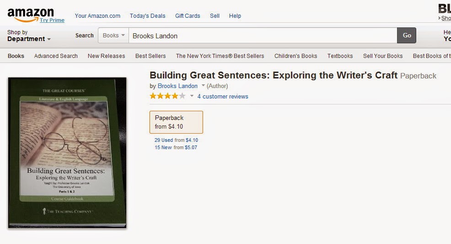Expand the Books search category dropdown
Viewport: 451px width, 244px height.
tap(113, 36)
